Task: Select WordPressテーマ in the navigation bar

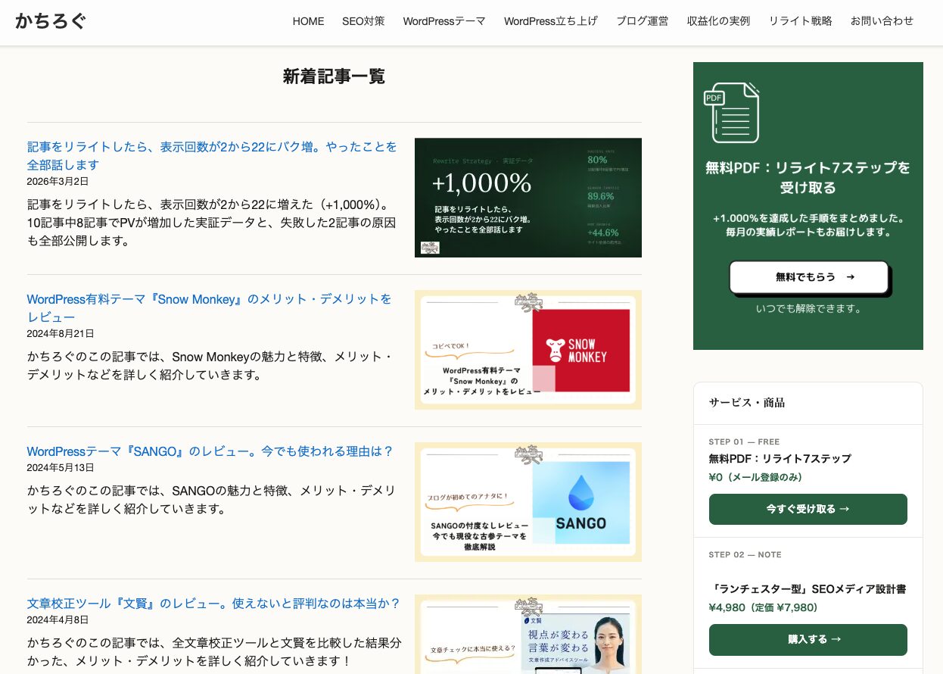Action: (444, 21)
